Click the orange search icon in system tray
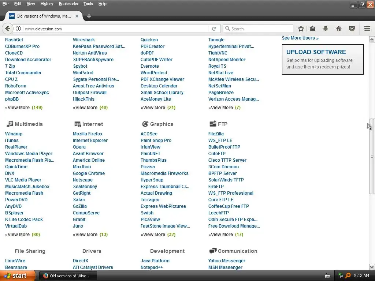Image resolution: width=375 pixels, height=281 pixels. point(348,276)
